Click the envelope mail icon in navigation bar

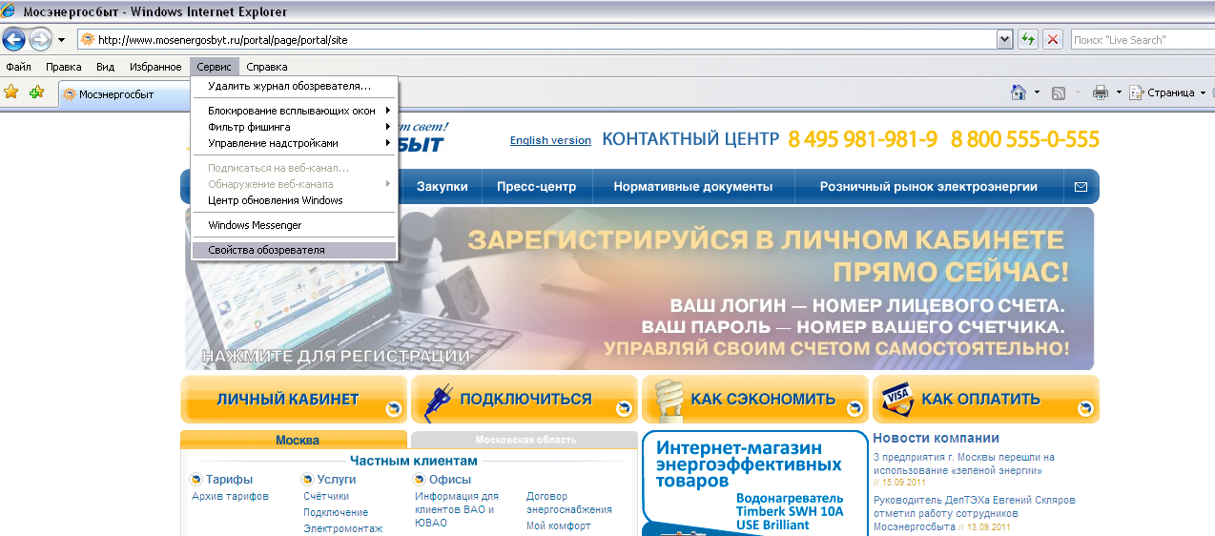pos(1081,187)
